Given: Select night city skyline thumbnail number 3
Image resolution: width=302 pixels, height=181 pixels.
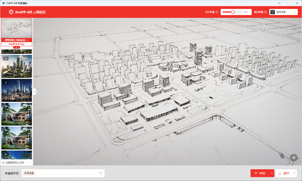Looking at the screenshot, I should [x=16, y=90].
